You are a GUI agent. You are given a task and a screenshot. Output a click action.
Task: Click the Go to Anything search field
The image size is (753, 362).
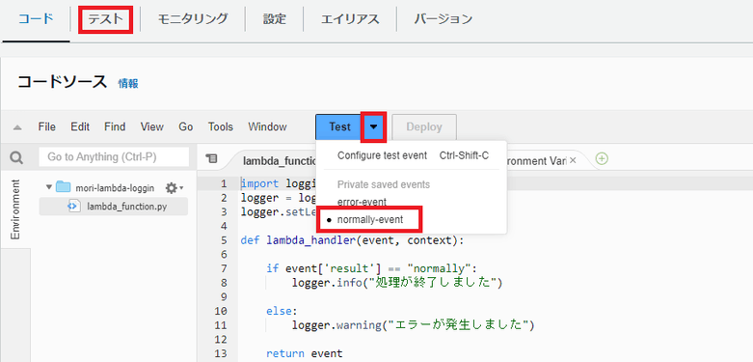(114, 156)
